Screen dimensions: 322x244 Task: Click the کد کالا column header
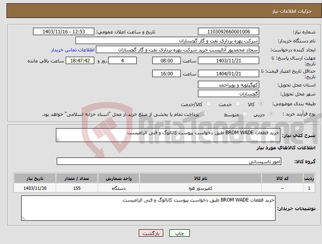[x=282, y=178]
